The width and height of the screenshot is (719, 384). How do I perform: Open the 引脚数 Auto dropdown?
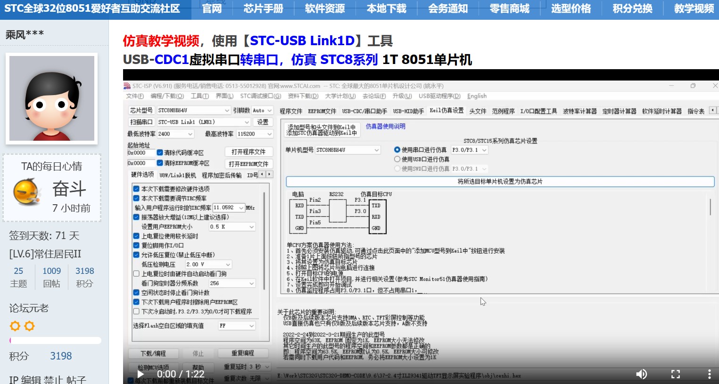click(x=262, y=110)
